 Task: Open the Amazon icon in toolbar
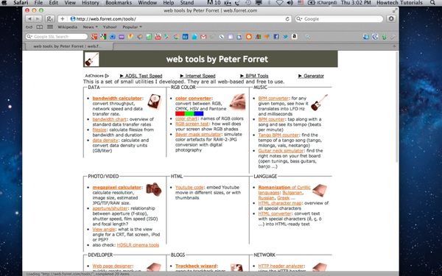tap(294, 37)
